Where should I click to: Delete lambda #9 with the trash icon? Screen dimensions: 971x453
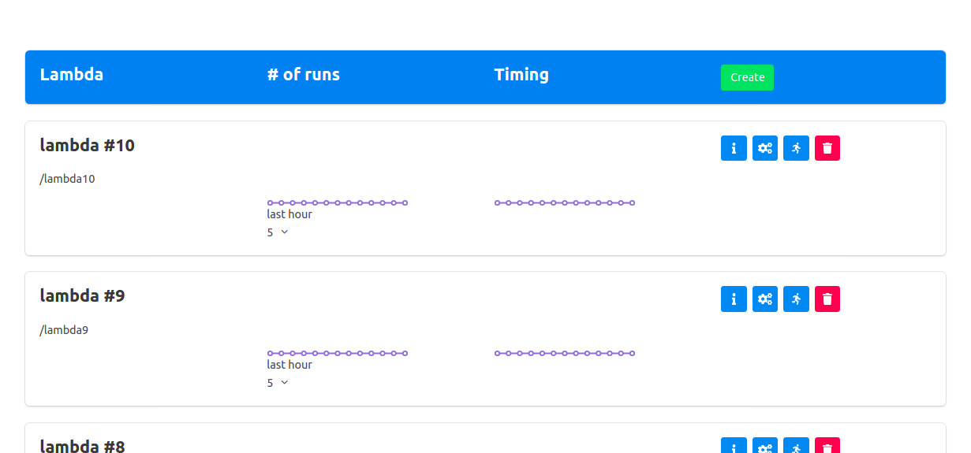tap(827, 299)
